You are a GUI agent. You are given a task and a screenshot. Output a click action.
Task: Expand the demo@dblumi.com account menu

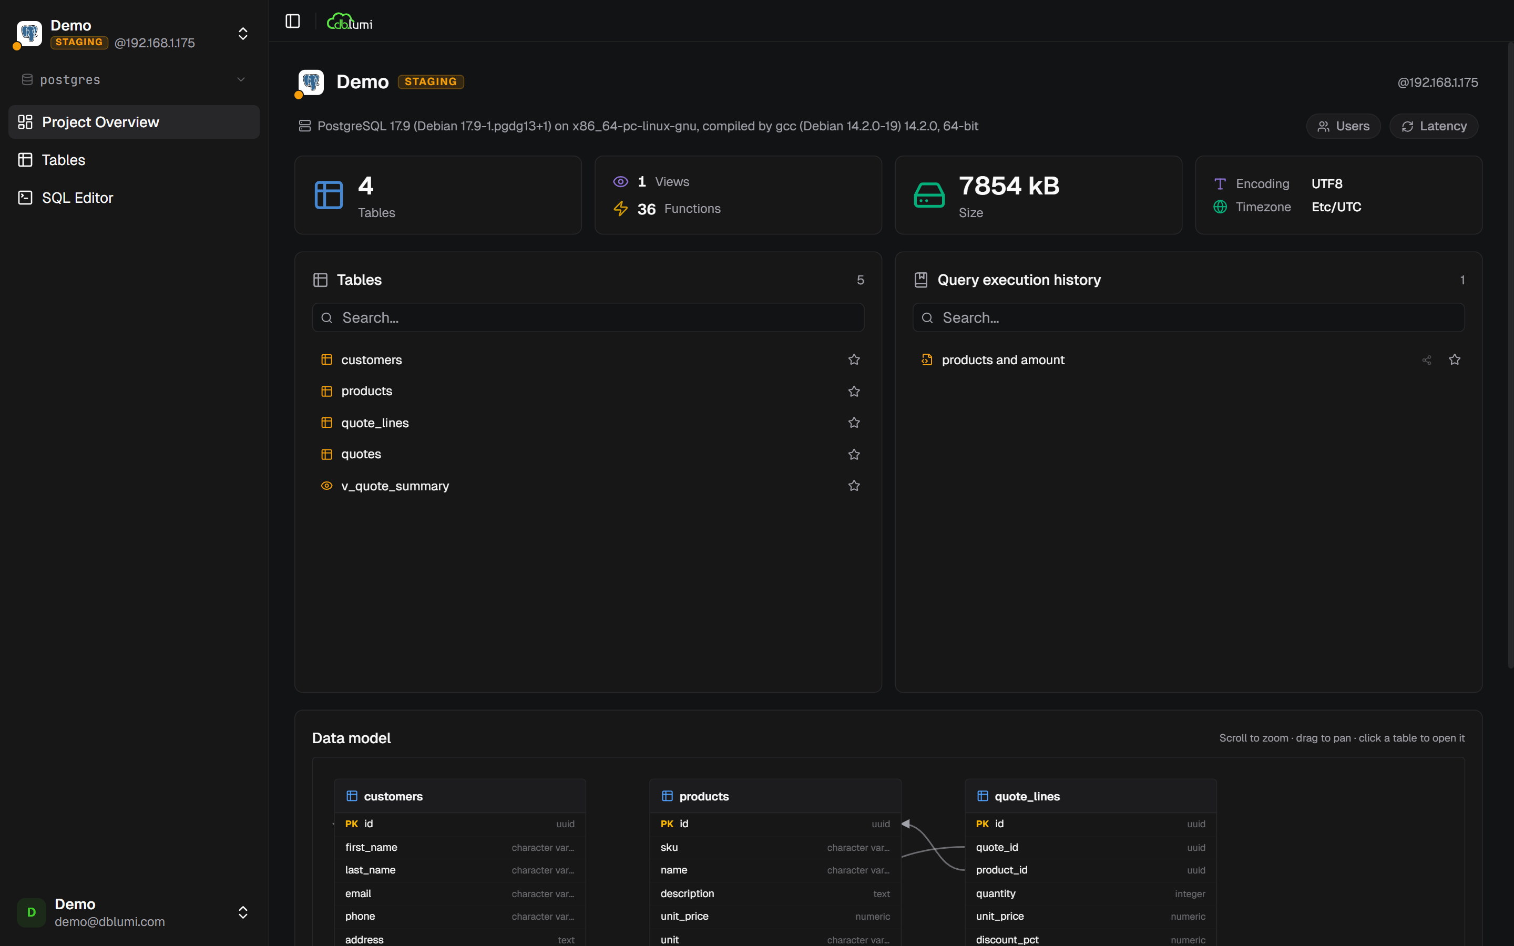click(x=243, y=912)
